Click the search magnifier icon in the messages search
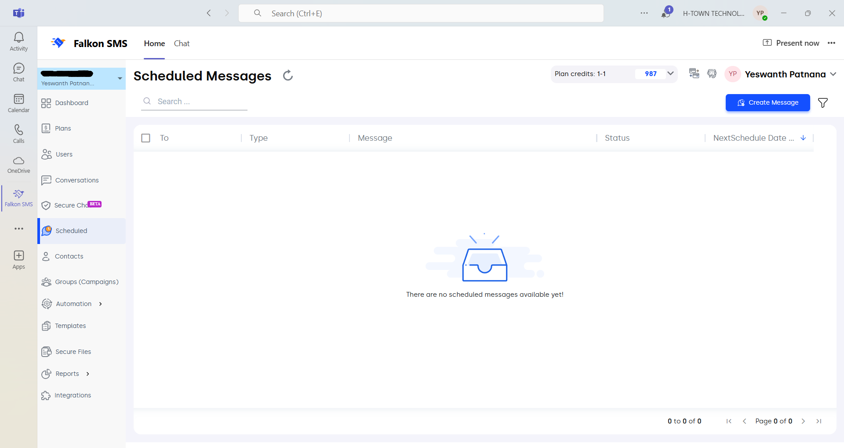844x448 pixels. coord(147,101)
